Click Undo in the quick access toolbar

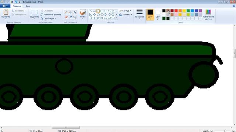16,2
